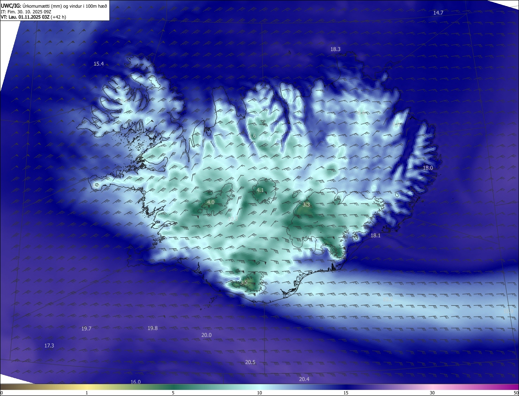Image resolution: width=519 pixels, height=396 pixels.
Task: Click the 3.5 value over Mýrdalsjökull
Action: click(x=244, y=283)
